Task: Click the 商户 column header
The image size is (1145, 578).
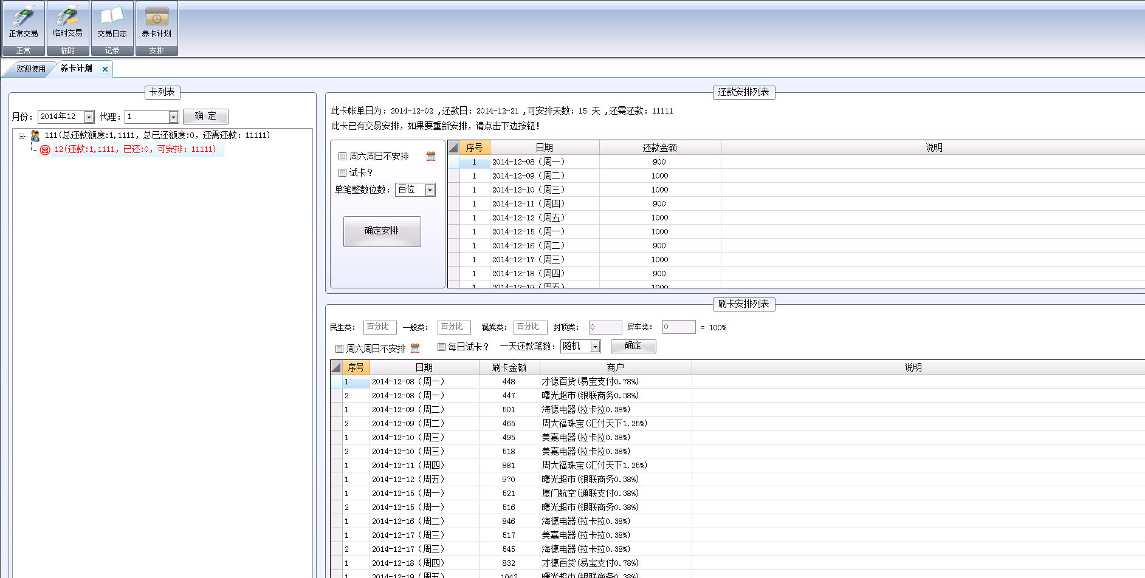Action: [616, 367]
